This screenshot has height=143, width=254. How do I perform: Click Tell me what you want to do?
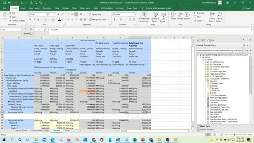(156, 8)
